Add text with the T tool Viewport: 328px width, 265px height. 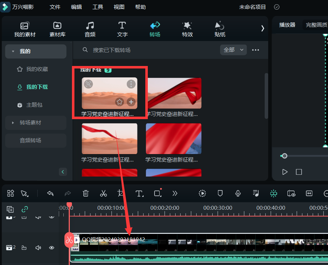(x=139, y=193)
